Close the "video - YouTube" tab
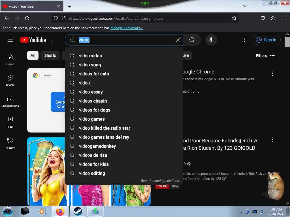Viewport: 290px width, 217px height. (59, 6)
